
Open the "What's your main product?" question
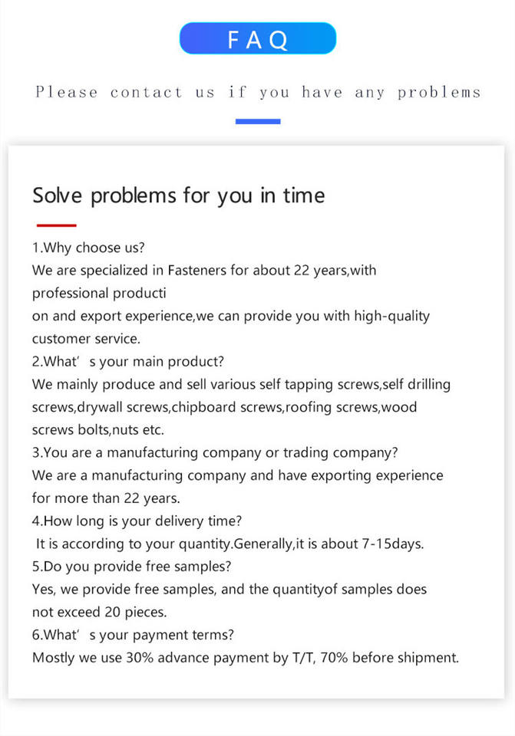click(x=127, y=361)
